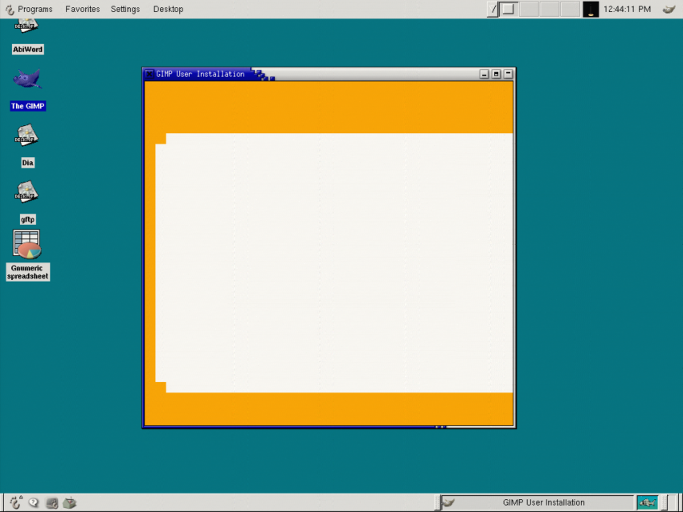Launch the terminal from the bottom panel
This screenshot has height=512, width=683.
point(52,503)
